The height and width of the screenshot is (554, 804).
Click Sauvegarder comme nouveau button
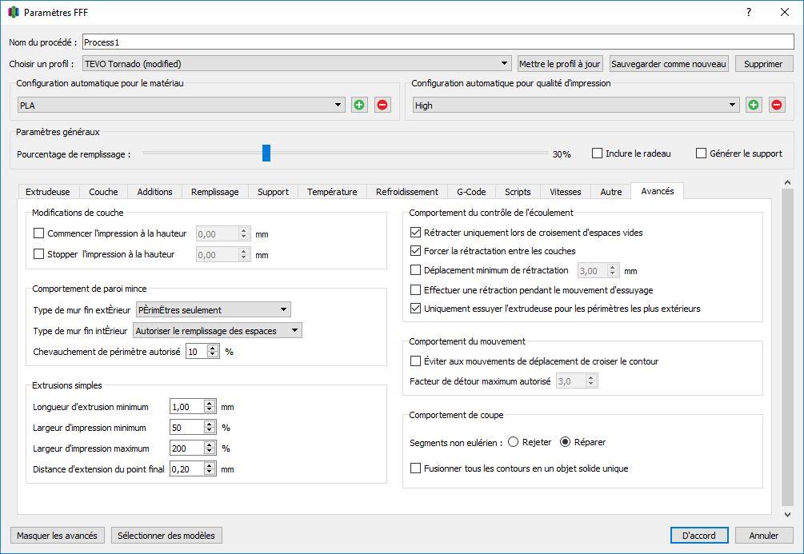(x=669, y=63)
